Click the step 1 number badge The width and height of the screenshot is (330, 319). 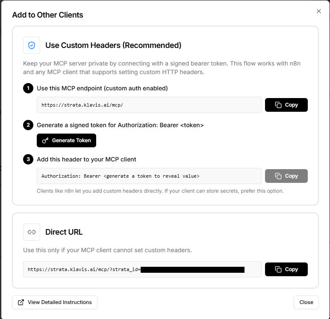pos(28,88)
